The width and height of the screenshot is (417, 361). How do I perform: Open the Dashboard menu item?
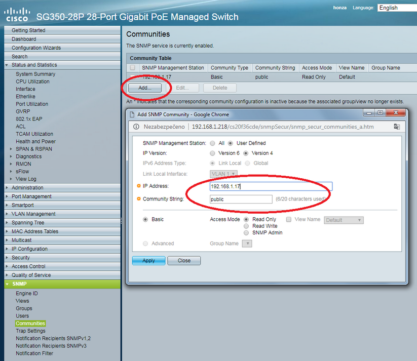(x=62, y=39)
